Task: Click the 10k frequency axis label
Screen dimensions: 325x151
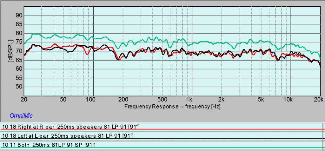Action: pos(288,99)
